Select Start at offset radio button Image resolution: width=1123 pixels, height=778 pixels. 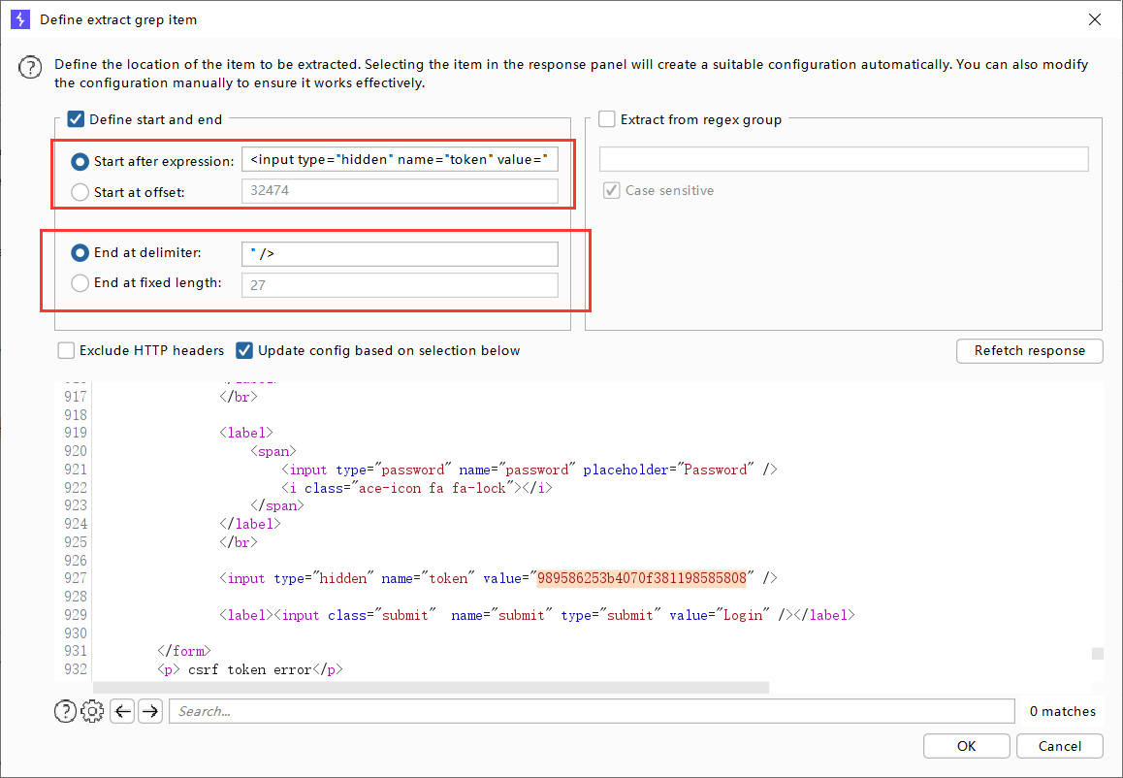point(80,192)
